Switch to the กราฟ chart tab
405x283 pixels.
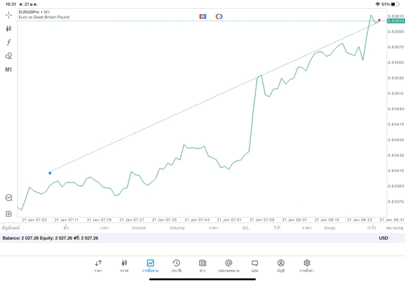tap(124, 265)
